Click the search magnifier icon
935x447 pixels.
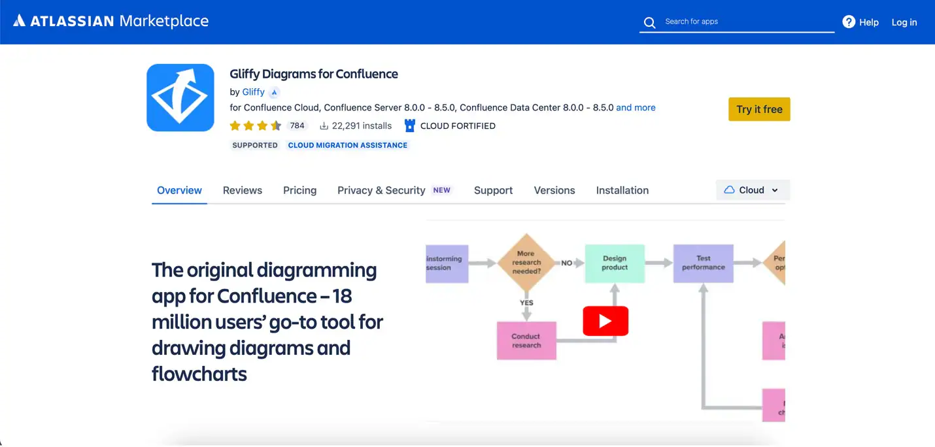(x=649, y=23)
